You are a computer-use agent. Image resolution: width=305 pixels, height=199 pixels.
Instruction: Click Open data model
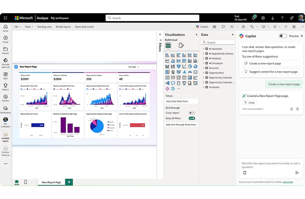(x=84, y=27)
